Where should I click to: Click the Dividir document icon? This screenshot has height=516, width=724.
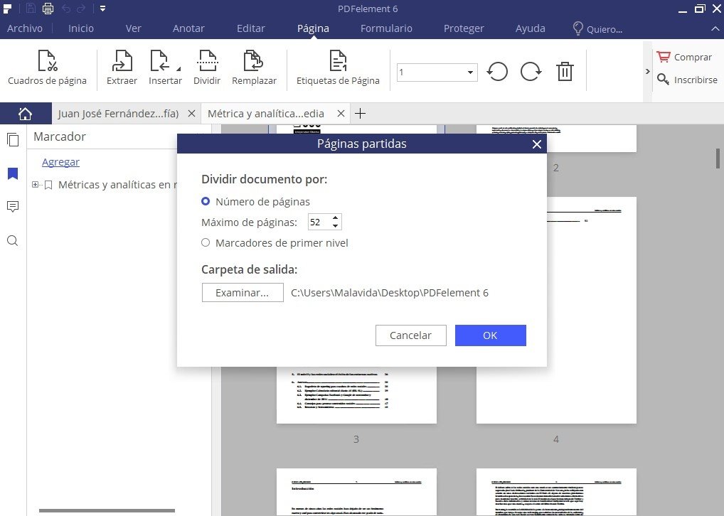coord(207,61)
